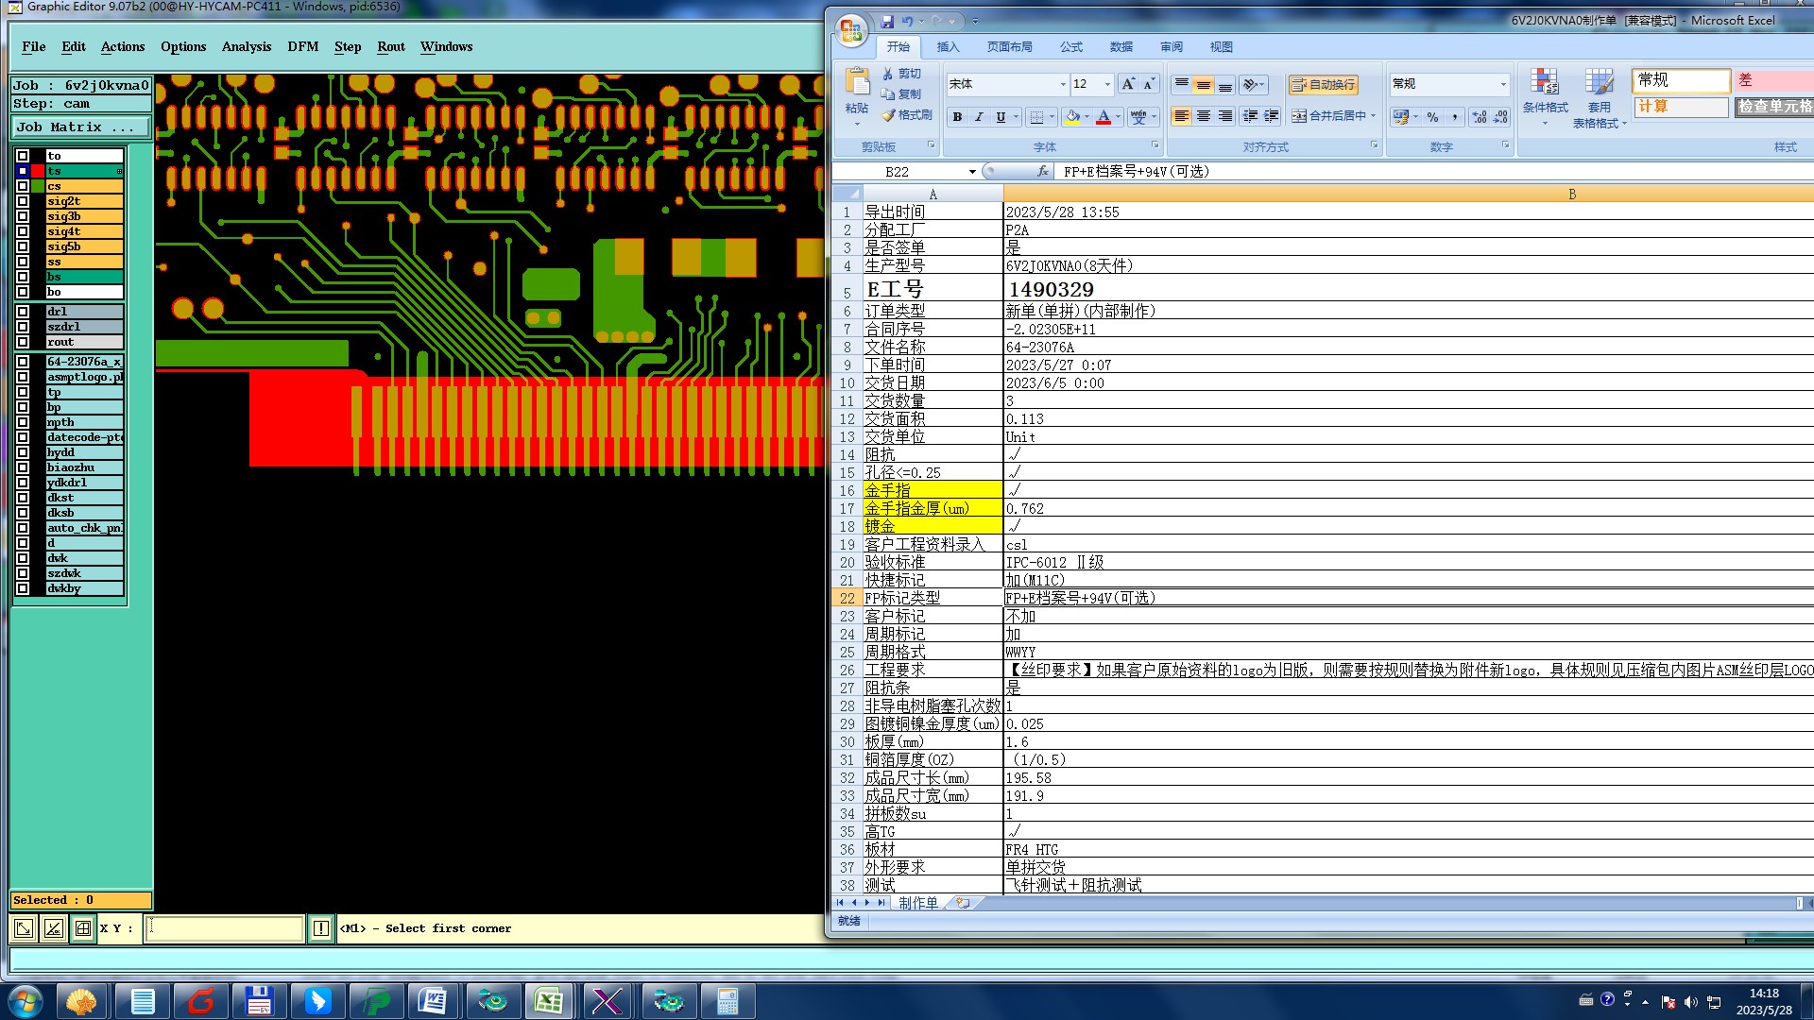This screenshot has height=1020, width=1814.
Task: Click the Italic formatting icon
Action: click(x=979, y=117)
